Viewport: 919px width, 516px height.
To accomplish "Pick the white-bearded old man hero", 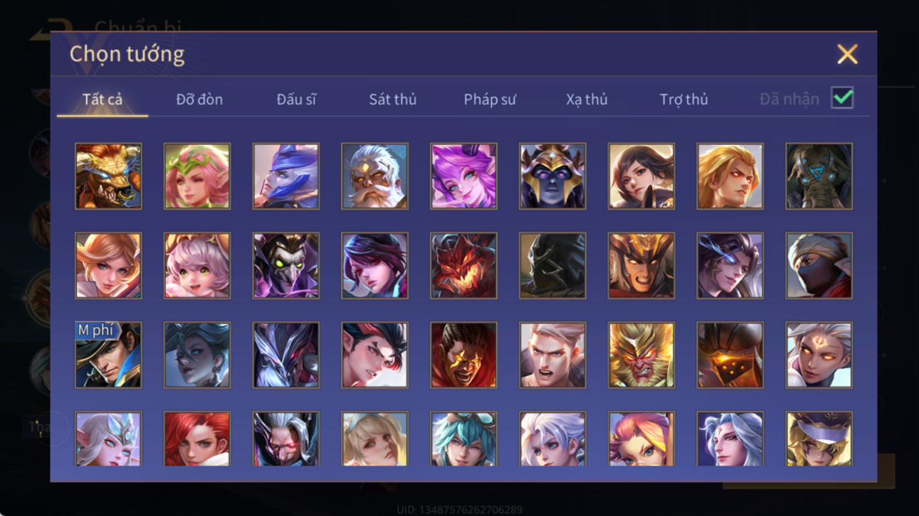I will [374, 176].
